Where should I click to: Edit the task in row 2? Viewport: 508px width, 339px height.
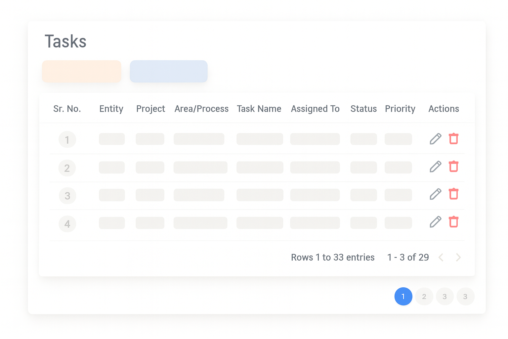pos(436,167)
